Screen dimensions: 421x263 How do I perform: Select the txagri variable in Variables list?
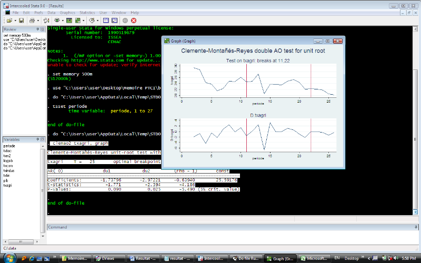click(8, 185)
